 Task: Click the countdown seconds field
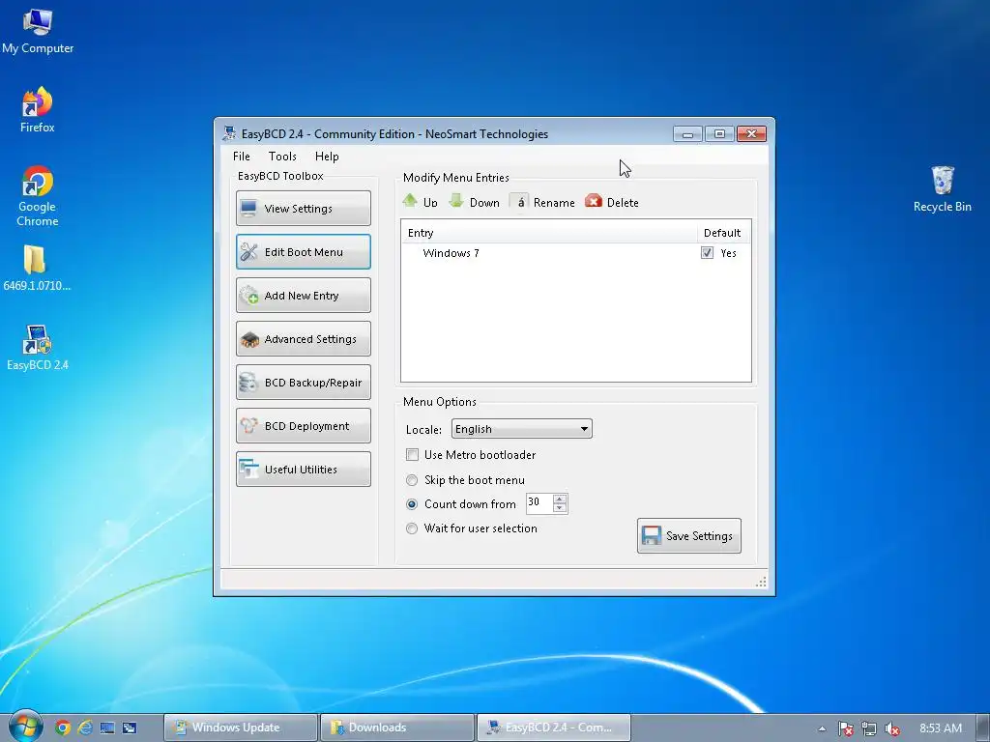[539, 502]
